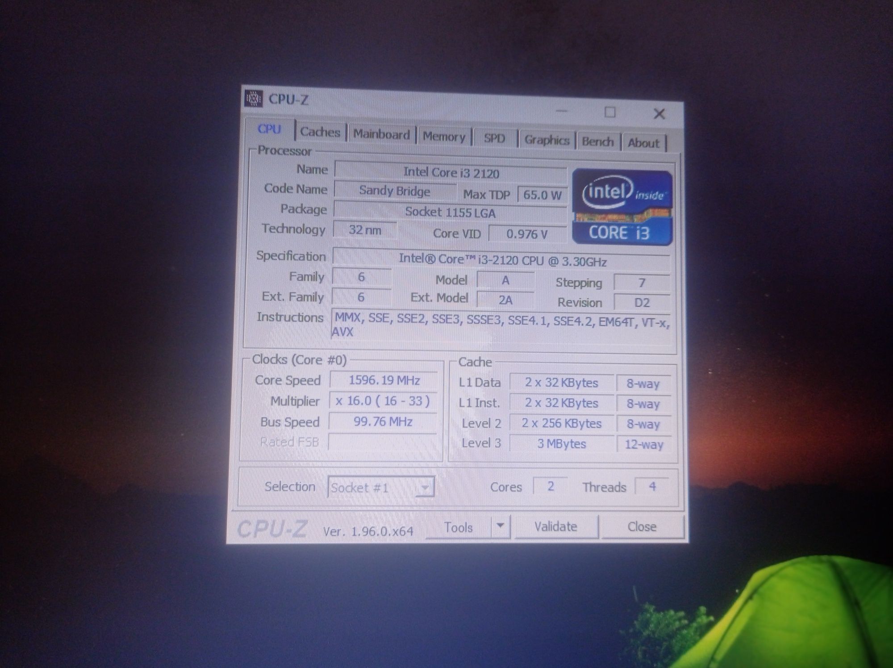Click the Code Name value Sandy Bridge
Image resolution: width=893 pixels, height=668 pixels.
[x=395, y=191]
